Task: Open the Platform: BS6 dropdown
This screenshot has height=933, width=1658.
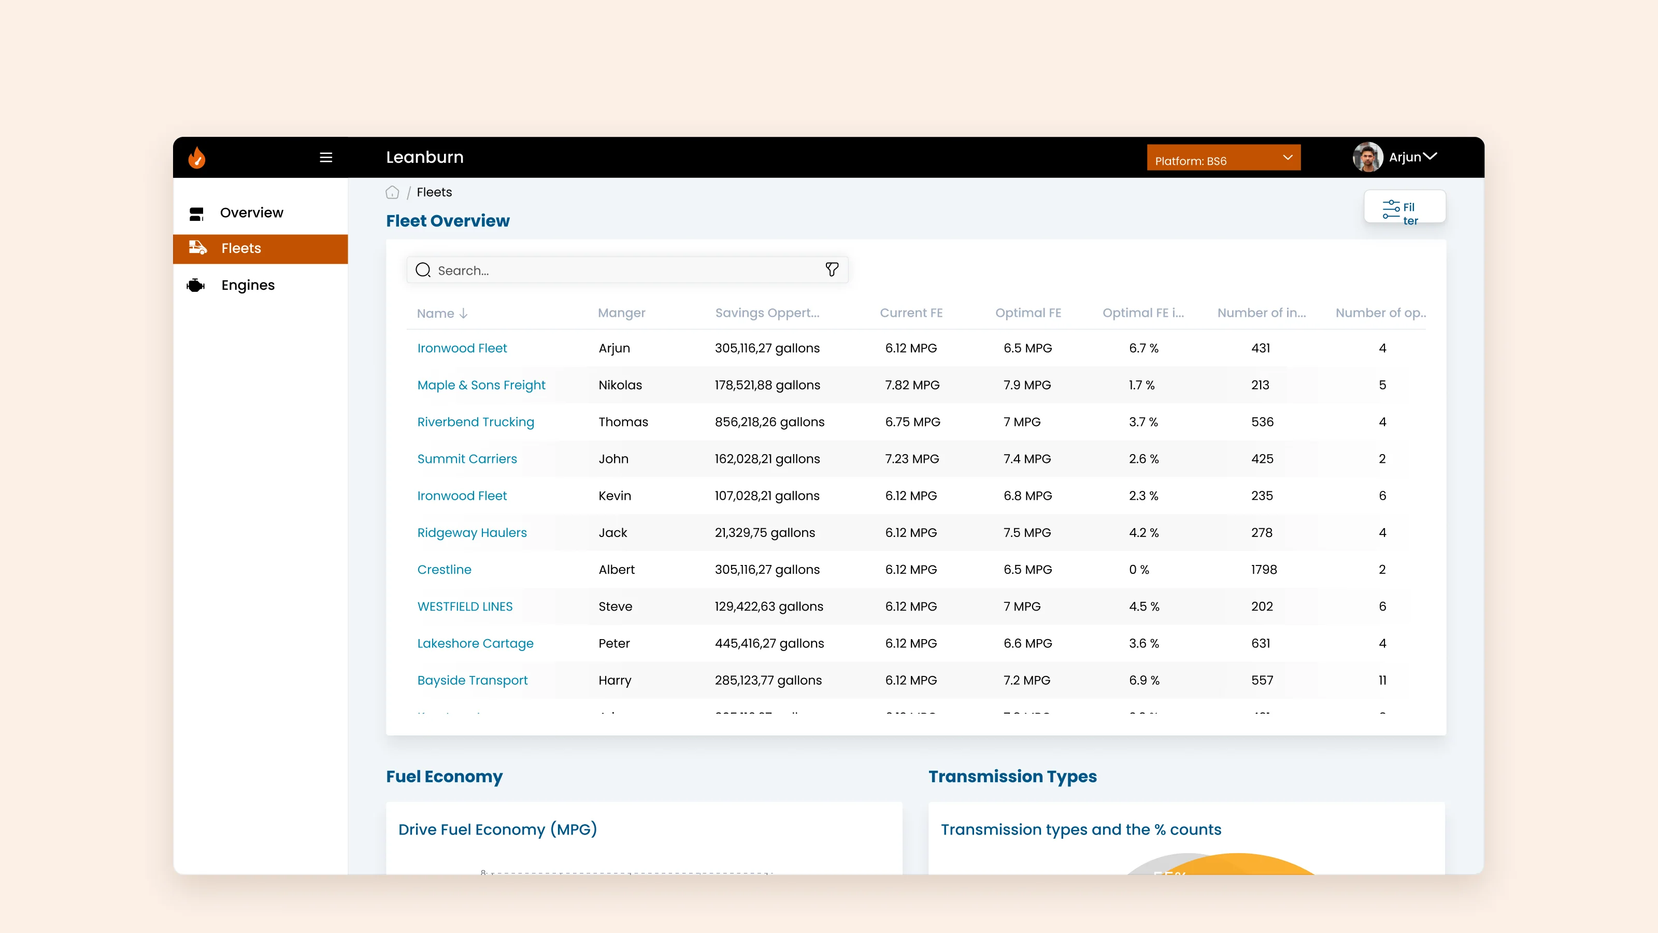Action: point(1223,158)
